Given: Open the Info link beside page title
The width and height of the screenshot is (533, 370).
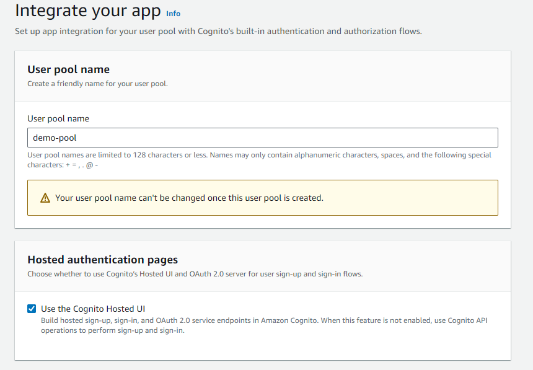Looking at the screenshot, I should tap(173, 14).
